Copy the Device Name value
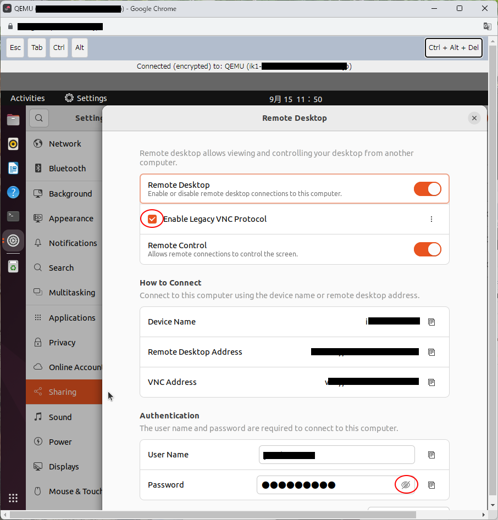 [x=431, y=322]
